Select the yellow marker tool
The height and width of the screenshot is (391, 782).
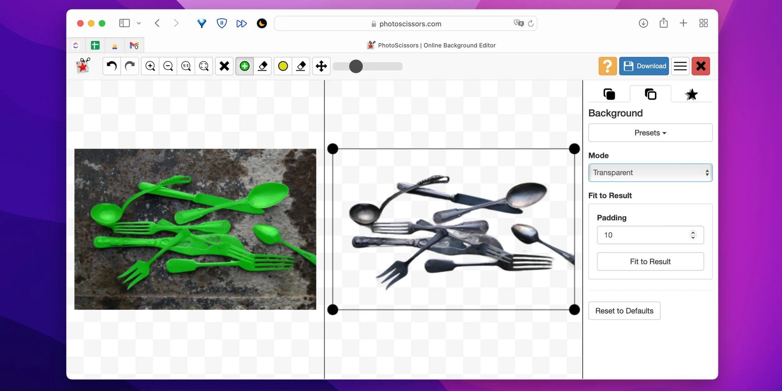click(283, 66)
